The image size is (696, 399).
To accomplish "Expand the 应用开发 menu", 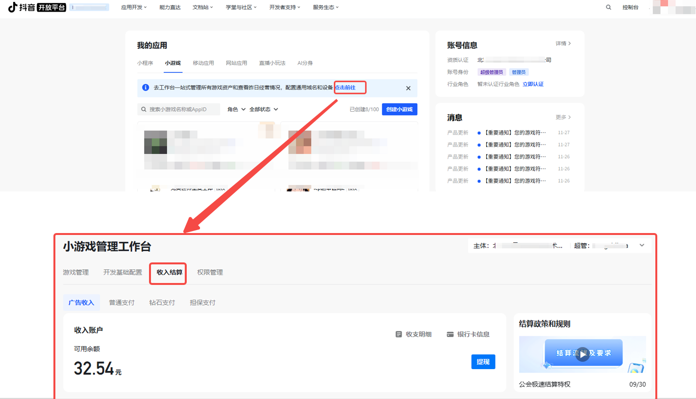I will (134, 7).
